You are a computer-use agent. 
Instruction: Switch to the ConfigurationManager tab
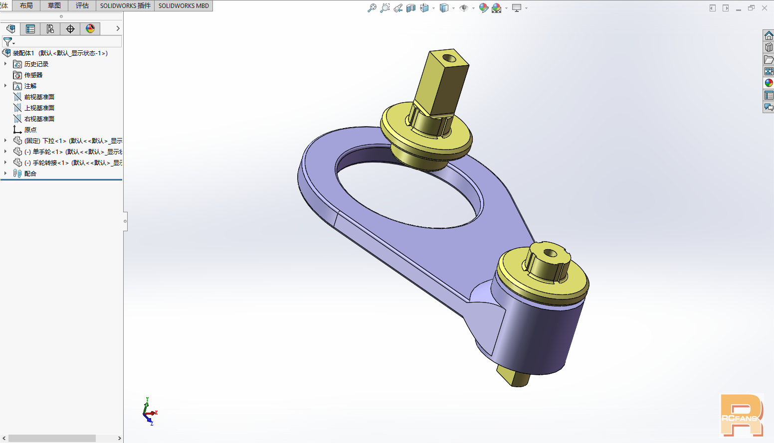pos(50,29)
